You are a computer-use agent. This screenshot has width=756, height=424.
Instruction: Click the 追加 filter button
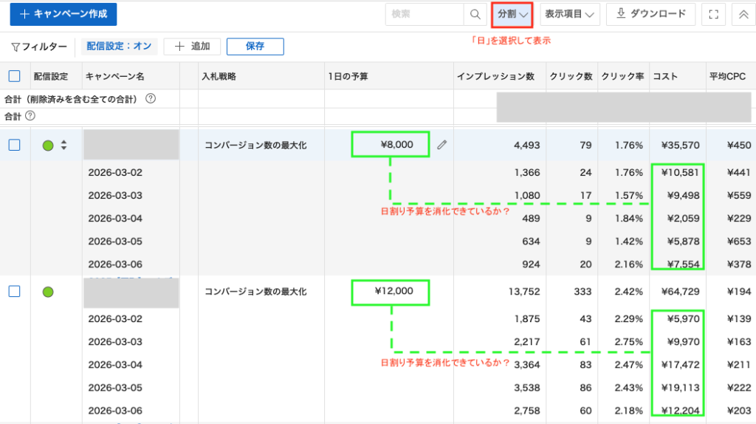(x=192, y=47)
